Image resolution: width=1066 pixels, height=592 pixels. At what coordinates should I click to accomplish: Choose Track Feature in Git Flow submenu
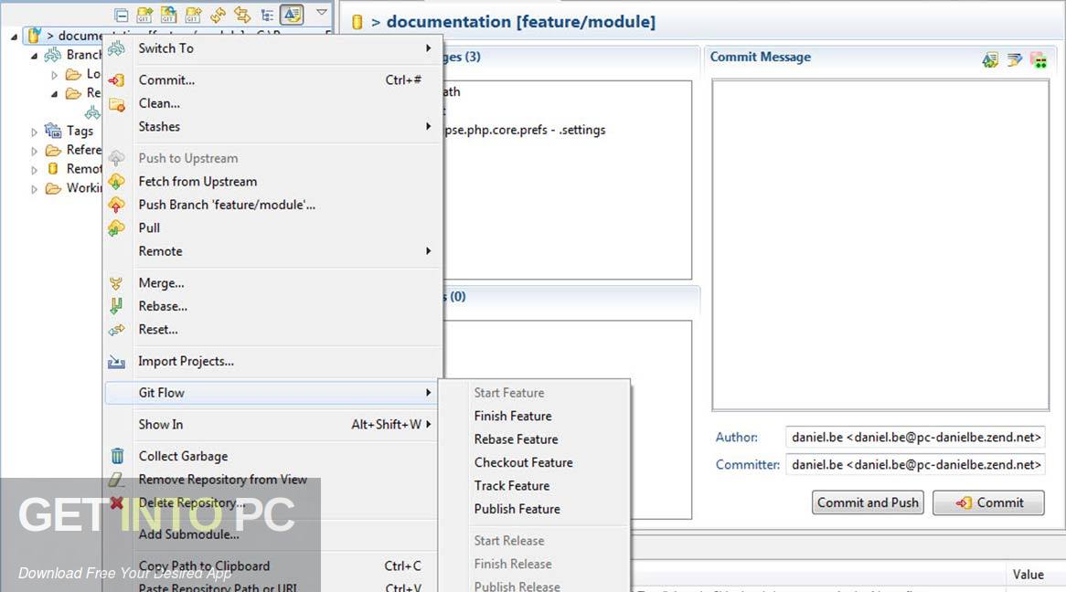[534, 485]
